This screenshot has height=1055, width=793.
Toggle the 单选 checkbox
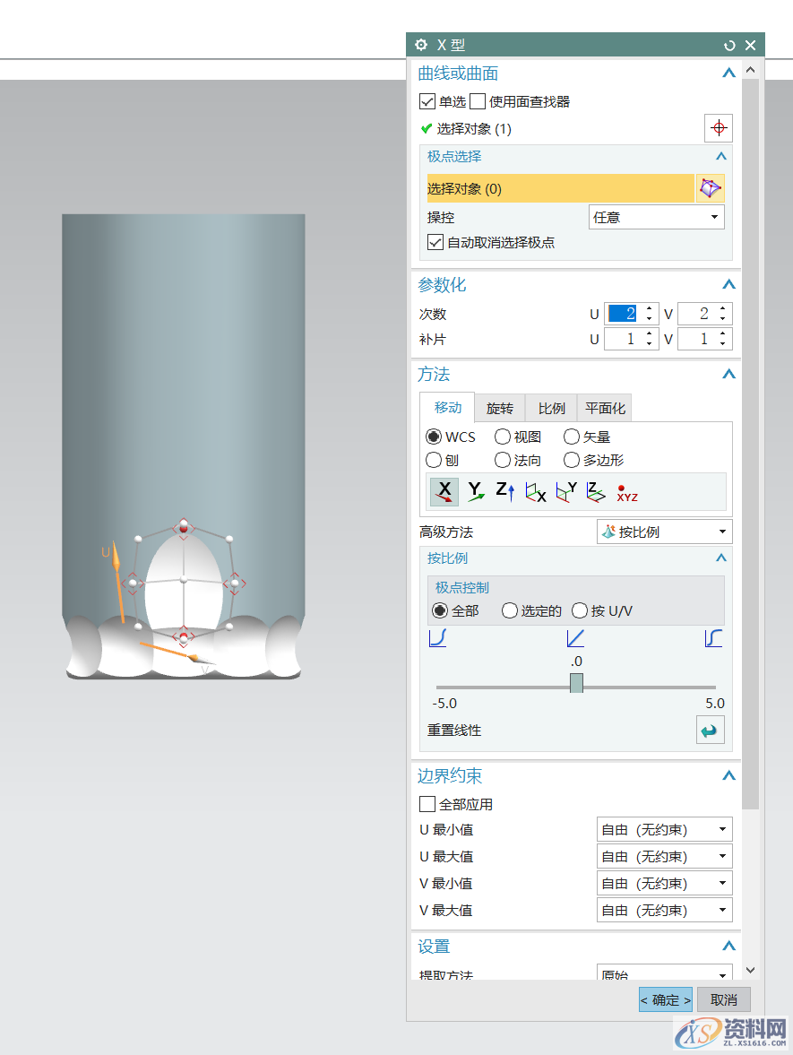tap(427, 102)
